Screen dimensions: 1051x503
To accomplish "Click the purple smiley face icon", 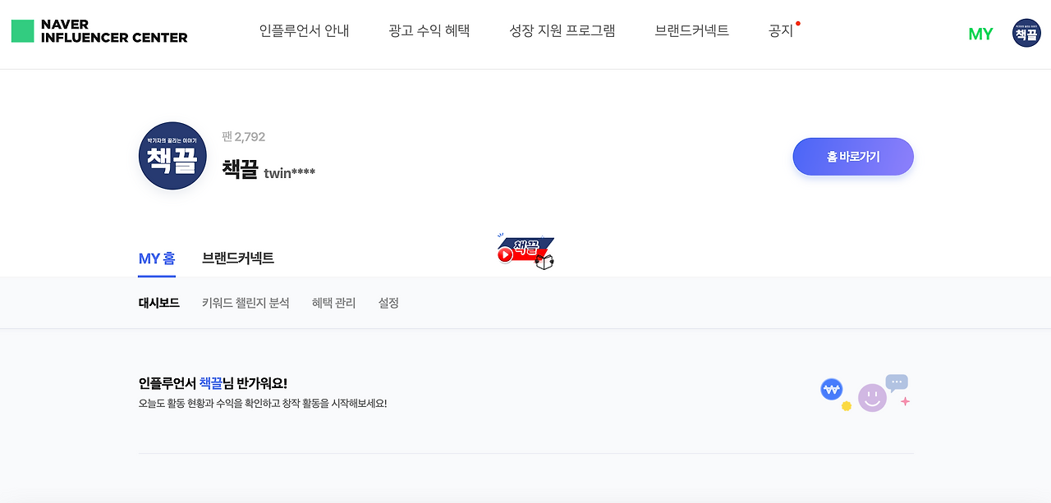I will (x=872, y=396).
